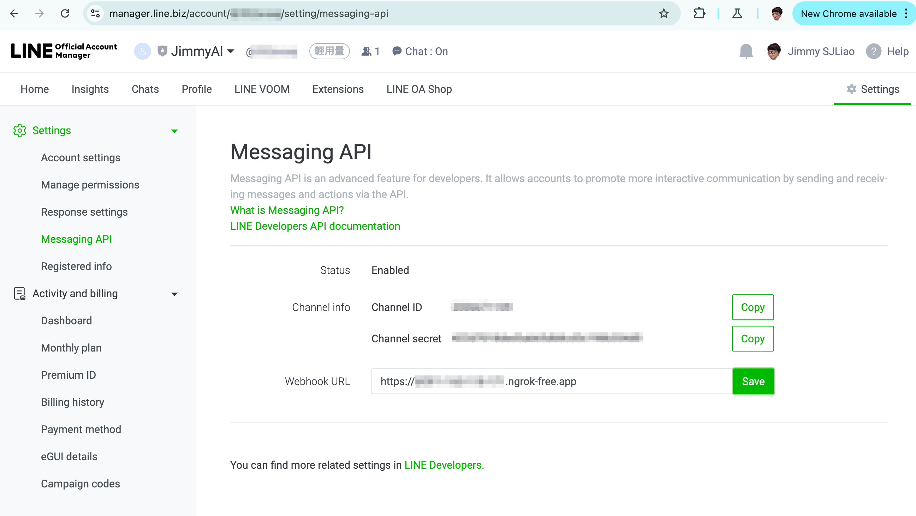The image size is (916, 516).
Task: Click the site information icon in address bar
Action: point(95,13)
